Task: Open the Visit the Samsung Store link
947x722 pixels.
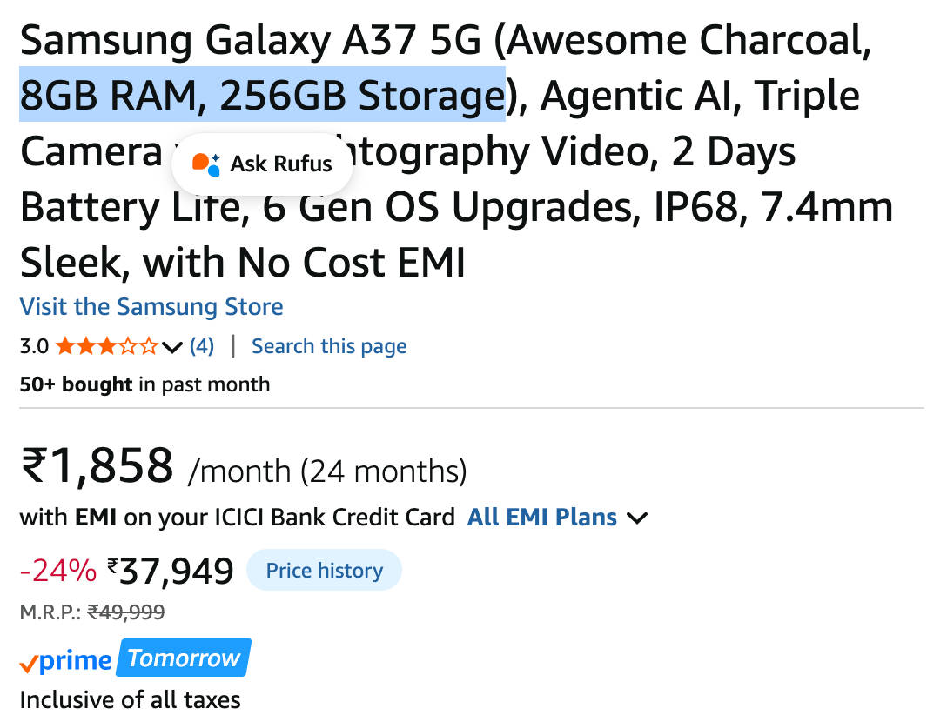Action: click(x=151, y=307)
